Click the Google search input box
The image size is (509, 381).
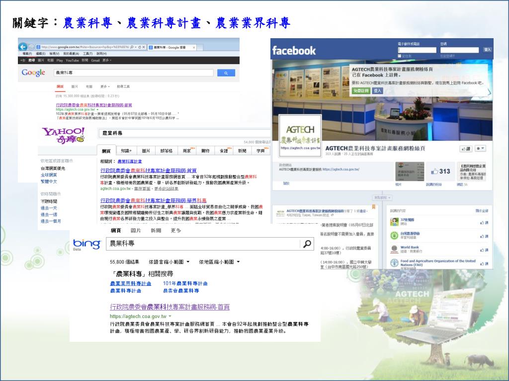click(133, 73)
